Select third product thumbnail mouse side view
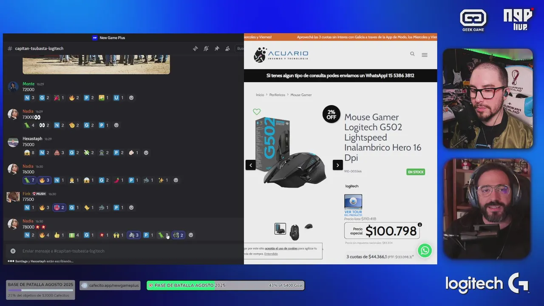This screenshot has width=544, height=306. coord(309,227)
